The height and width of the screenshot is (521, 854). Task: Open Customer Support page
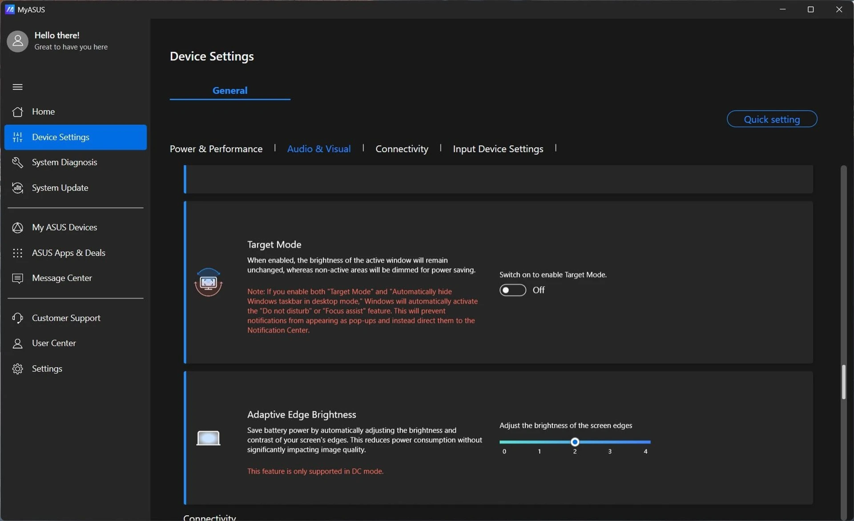(x=76, y=318)
